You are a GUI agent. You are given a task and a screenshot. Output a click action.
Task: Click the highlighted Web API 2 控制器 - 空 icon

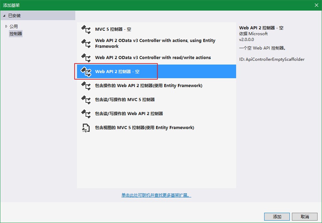(86, 72)
